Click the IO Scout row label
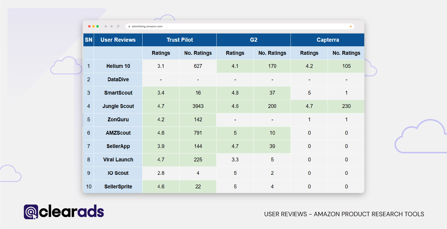This screenshot has width=447, height=229. point(118,173)
